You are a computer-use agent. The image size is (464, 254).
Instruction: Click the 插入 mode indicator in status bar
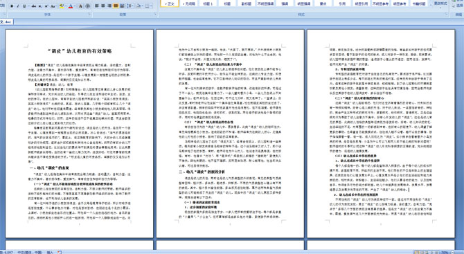(50, 252)
